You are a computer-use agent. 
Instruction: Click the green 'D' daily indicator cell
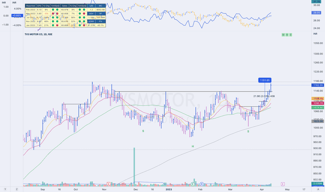pyautogui.click(x=290, y=35)
